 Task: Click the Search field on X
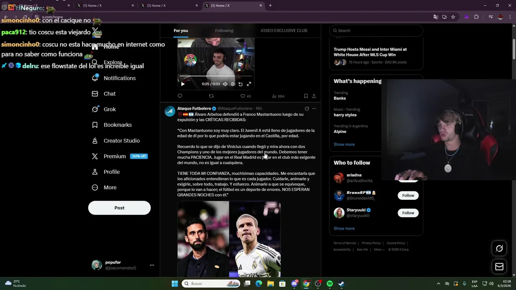point(376,31)
